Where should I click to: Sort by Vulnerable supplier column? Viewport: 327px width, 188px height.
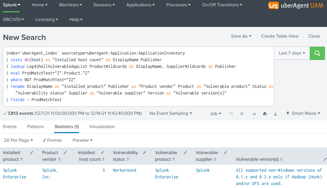[215, 159]
